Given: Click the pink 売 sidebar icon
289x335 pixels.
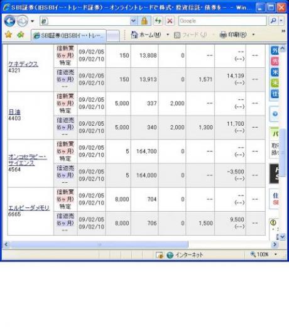Looking at the screenshot, I should pos(275,62).
